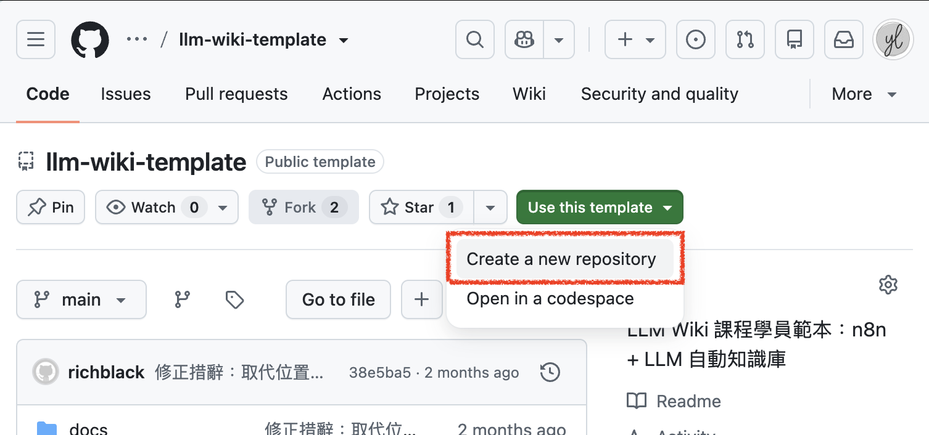Open the hamburger navigation menu
Viewport: 929px width, 435px height.
click(36, 40)
